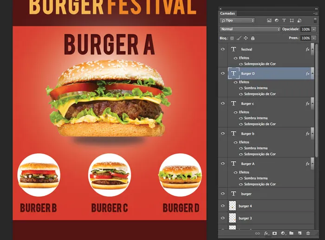
Task: Click the BURGER A heading on canvas
Action: [110, 44]
